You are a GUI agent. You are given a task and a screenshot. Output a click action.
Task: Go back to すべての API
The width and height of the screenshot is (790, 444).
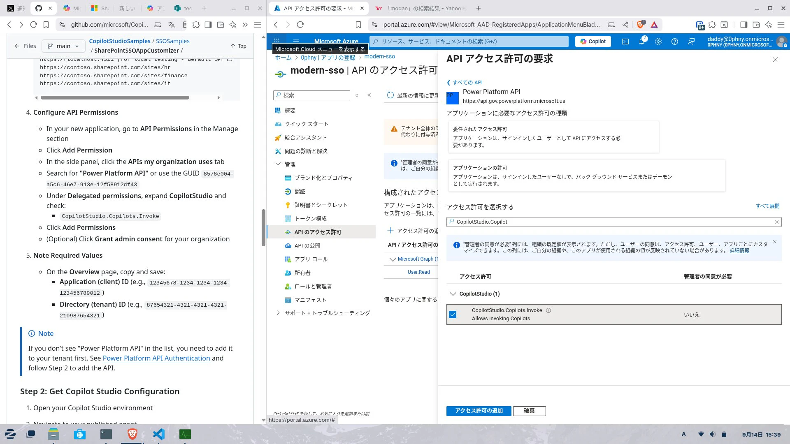pos(465,83)
